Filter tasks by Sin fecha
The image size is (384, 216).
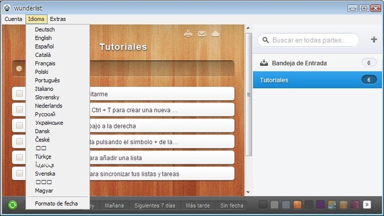click(x=232, y=205)
